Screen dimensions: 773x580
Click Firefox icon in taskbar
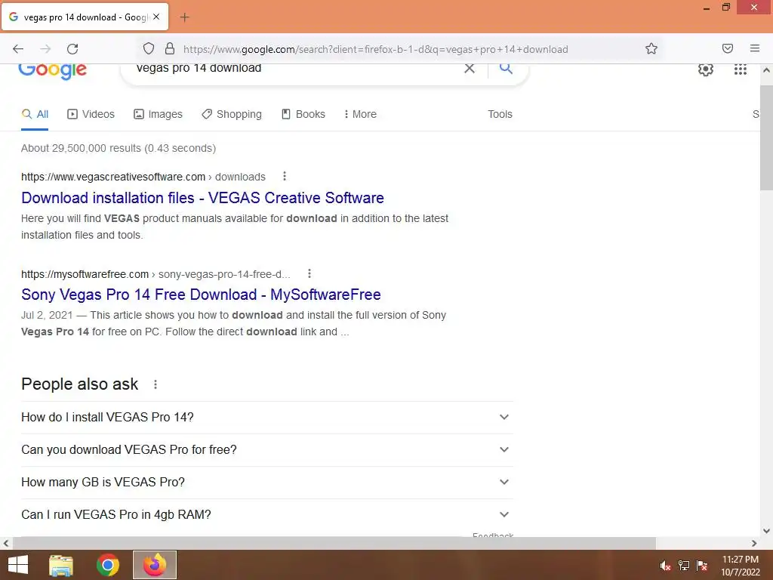point(155,565)
